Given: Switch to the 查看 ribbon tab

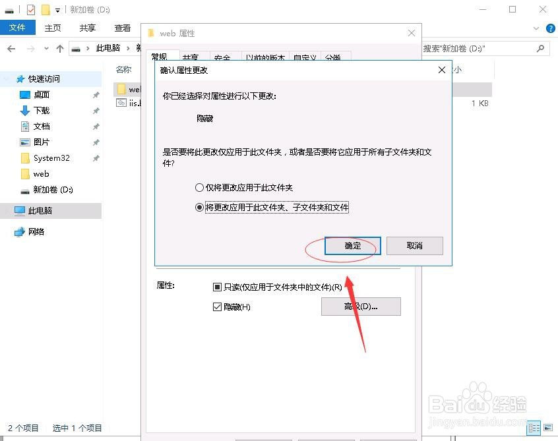Looking at the screenshot, I should 121,28.
